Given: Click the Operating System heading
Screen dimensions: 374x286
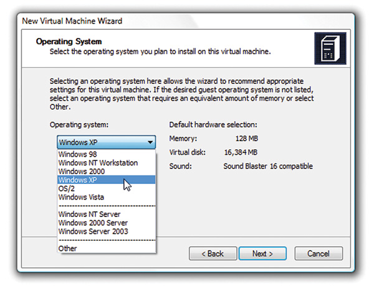Looking at the screenshot, I should click(69, 42).
